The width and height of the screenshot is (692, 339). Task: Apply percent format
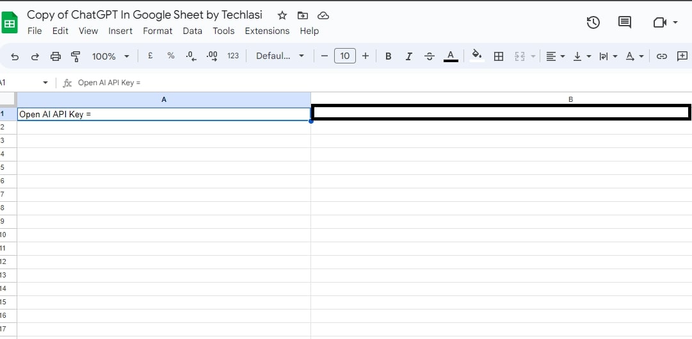point(171,56)
